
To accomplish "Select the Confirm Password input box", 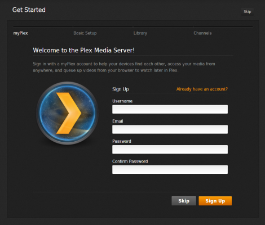I will pos(170,169).
